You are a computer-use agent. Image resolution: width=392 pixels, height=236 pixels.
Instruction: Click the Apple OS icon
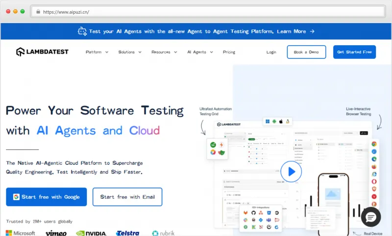point(281,121)
